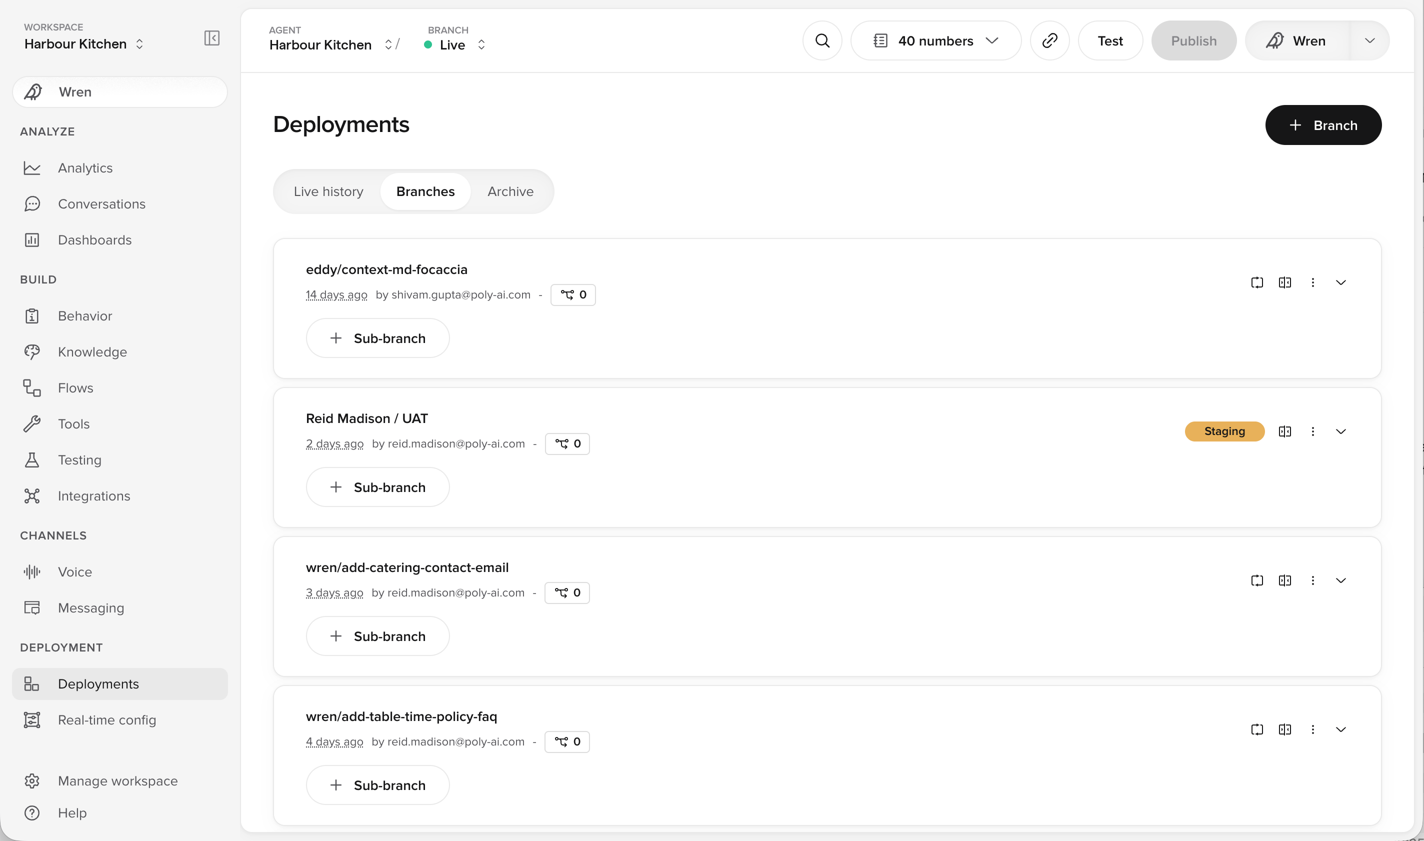The height and width of the screenshot is (841, 1424).
Task: Expand the eddy/context-md-focaccia branch card
Action: (1340, 282)
